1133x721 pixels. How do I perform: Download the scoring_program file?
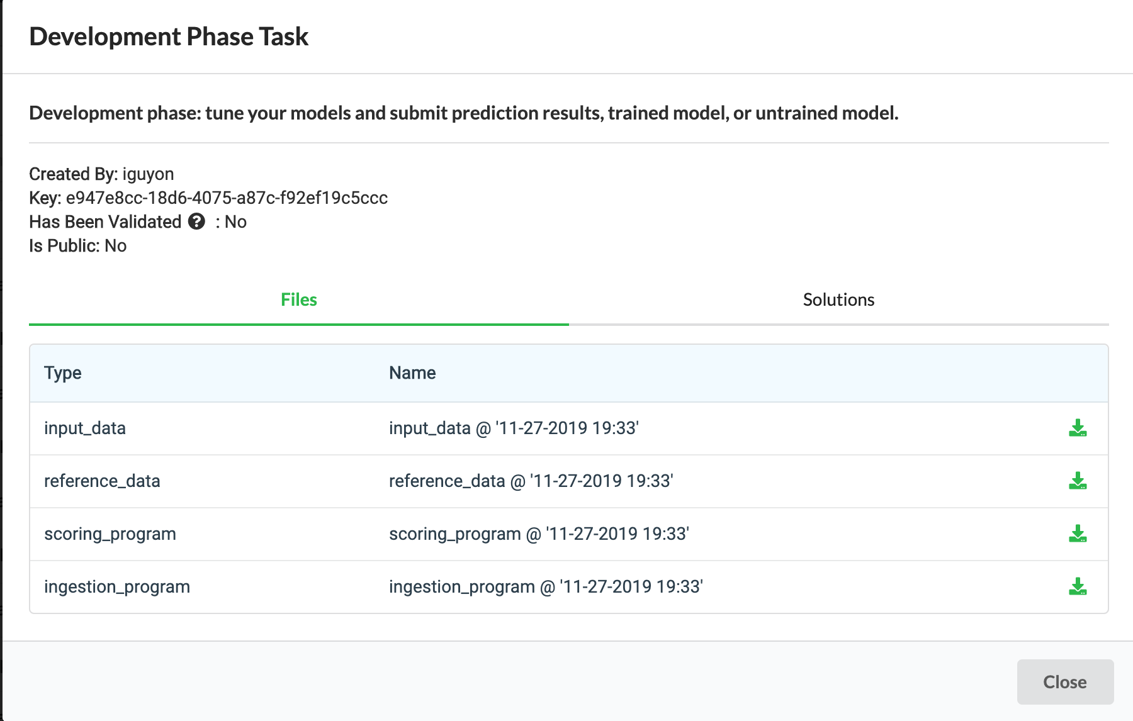pyautogui.click(x=1078, y=534)
